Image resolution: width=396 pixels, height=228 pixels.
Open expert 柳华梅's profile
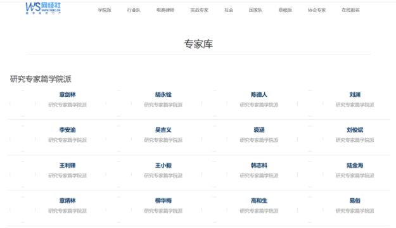(163, 201)
